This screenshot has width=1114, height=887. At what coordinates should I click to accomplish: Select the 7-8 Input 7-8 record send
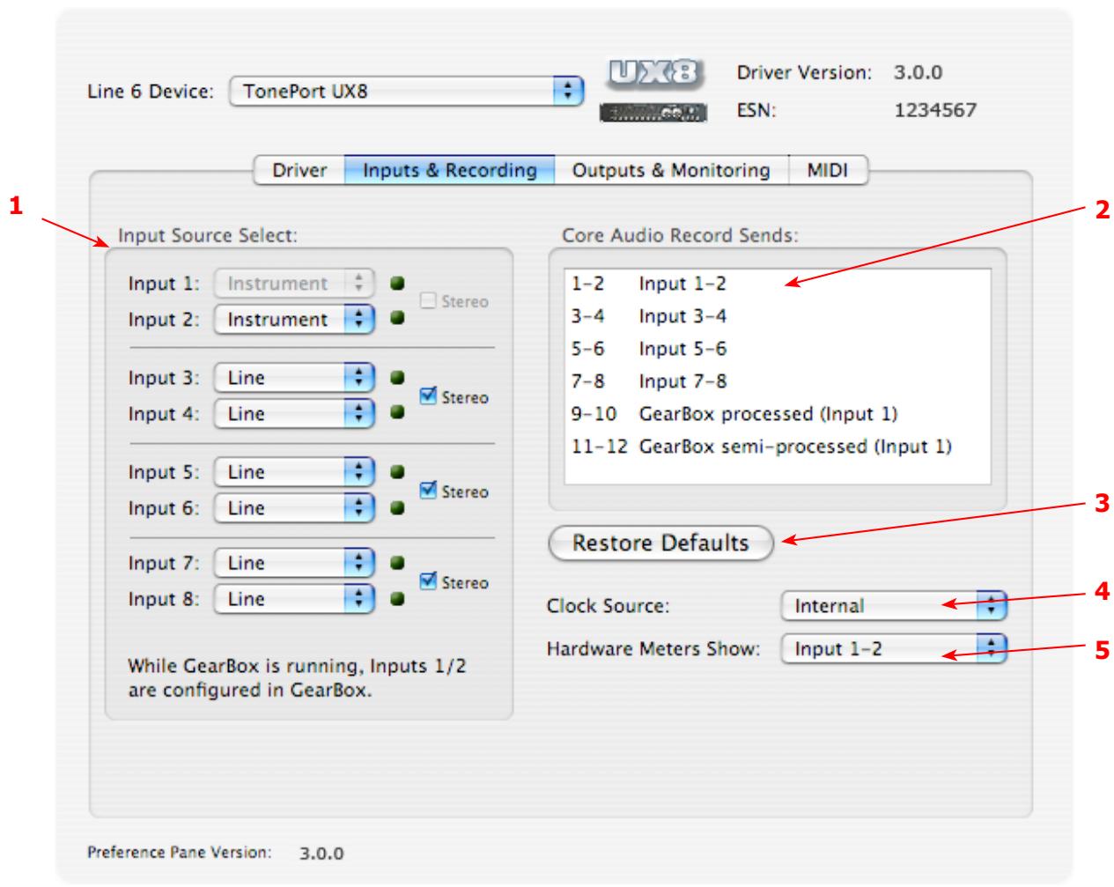coord(777,381)
